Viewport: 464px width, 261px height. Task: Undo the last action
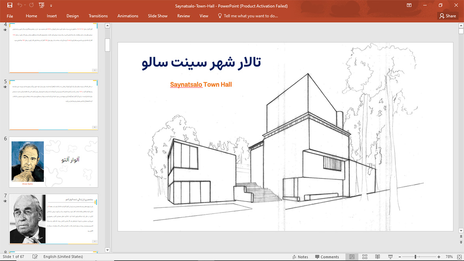[x=20, y=5]
